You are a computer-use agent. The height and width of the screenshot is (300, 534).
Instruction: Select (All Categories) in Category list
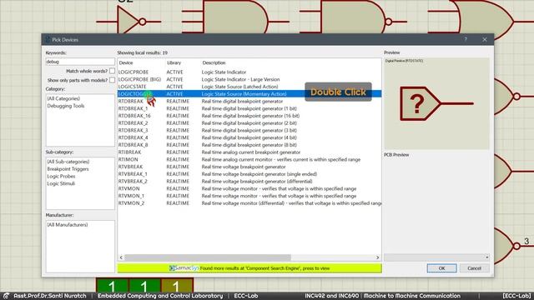63,98
